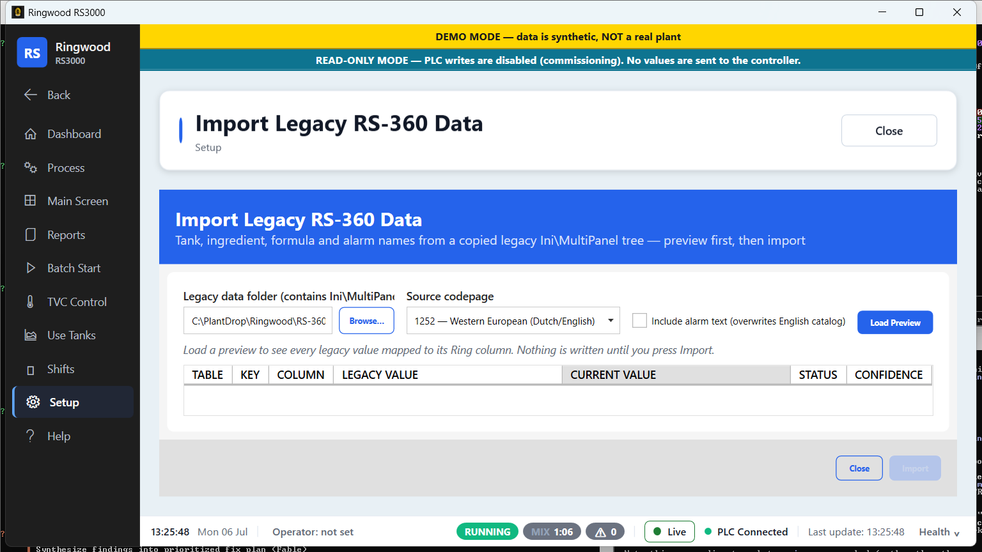Click the Load Preview button
This screenshot has width=982, height=552.
[895, 323]
